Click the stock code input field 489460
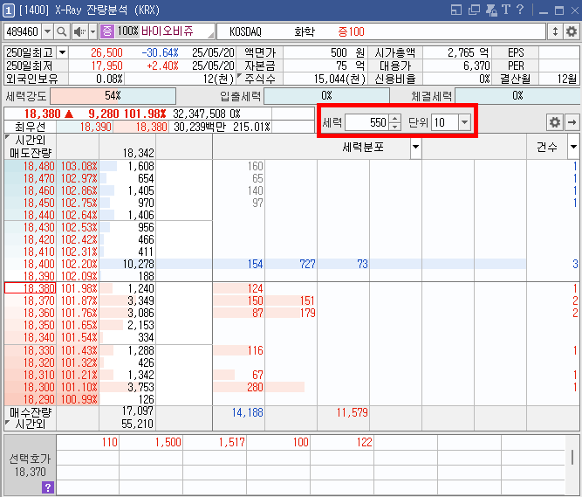The width and height of the screenshot is (582, 497). (23, 31)
